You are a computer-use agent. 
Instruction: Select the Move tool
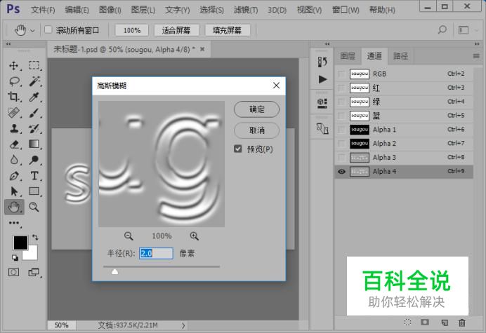coord(14,66)
